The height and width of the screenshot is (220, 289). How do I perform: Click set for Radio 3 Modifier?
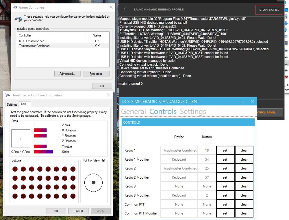click(x=225, y=195)
